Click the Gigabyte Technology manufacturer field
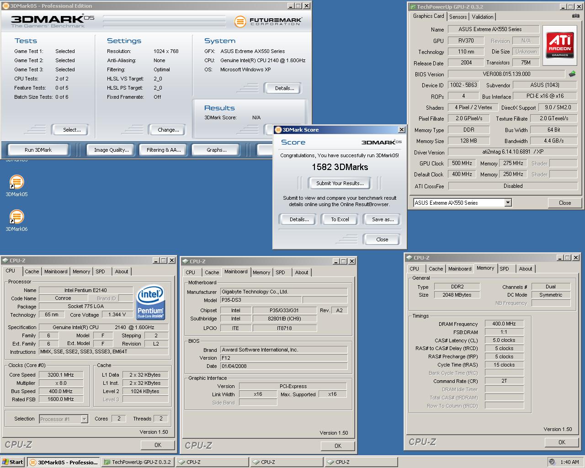Image resolution: width=585 pixels, height=468 pixels. (284, 292)
